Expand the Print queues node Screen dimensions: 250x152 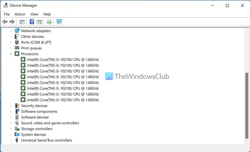click(11, 48)
